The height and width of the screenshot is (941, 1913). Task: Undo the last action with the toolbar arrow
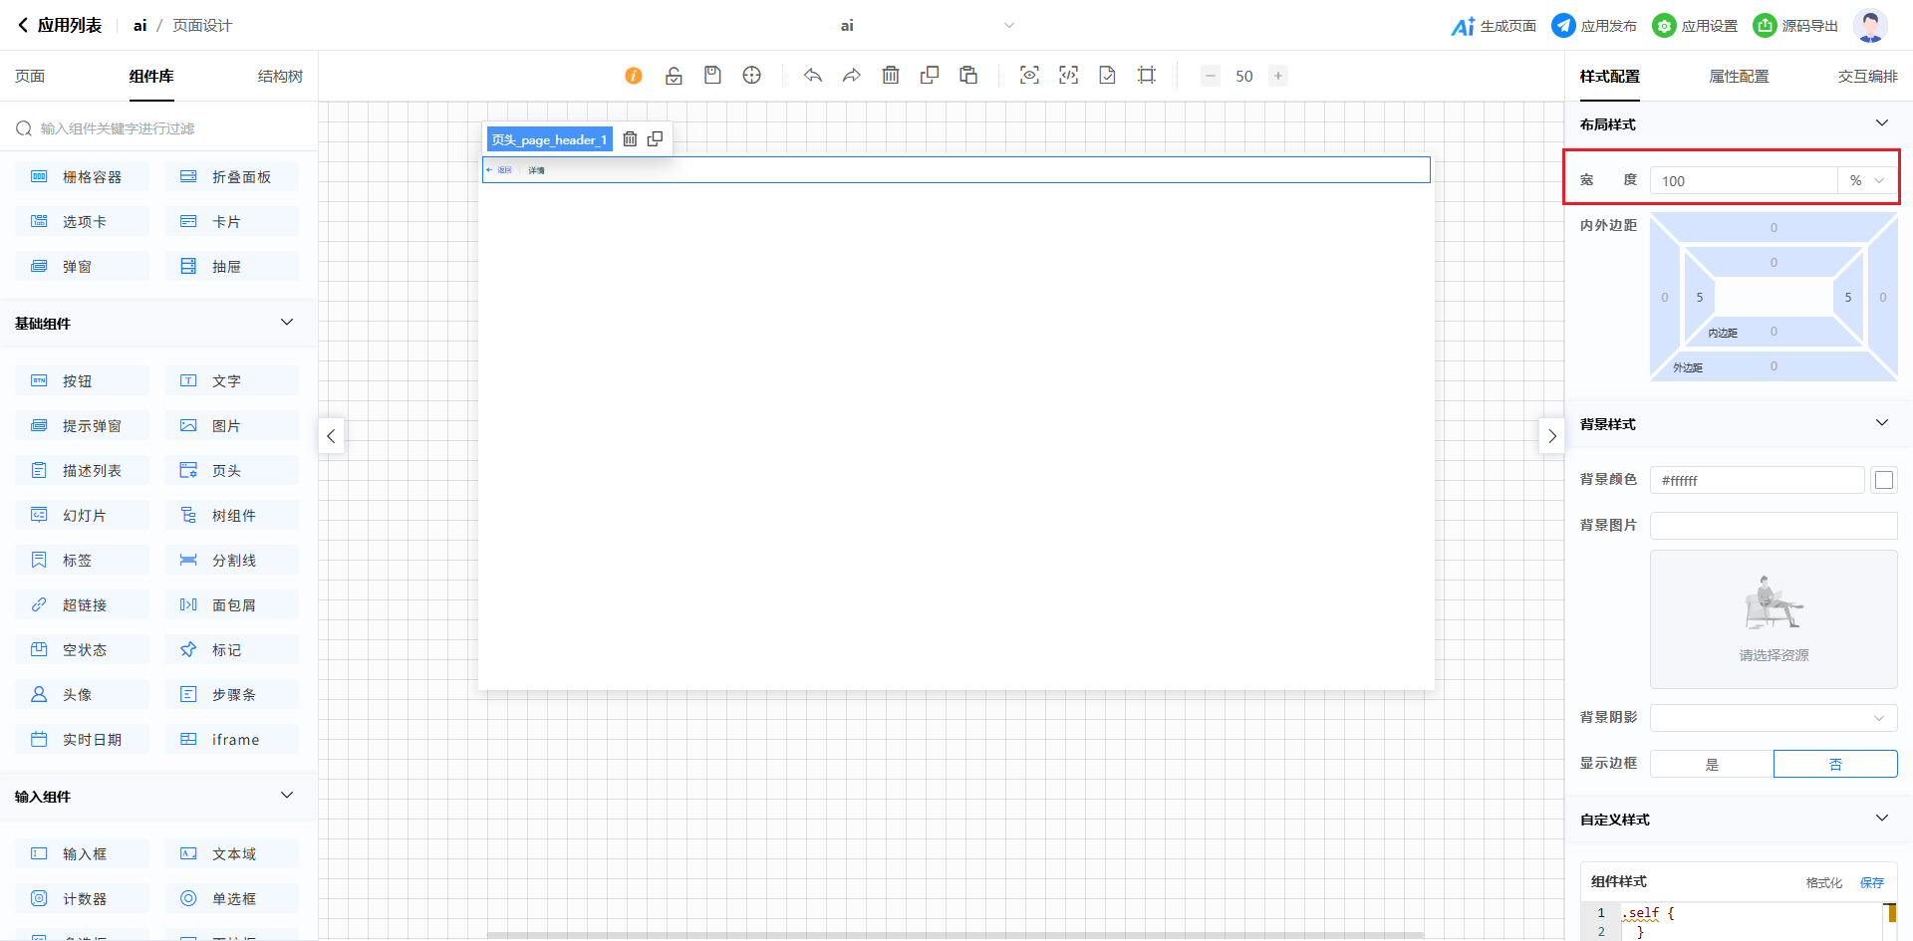click(813, 76)
